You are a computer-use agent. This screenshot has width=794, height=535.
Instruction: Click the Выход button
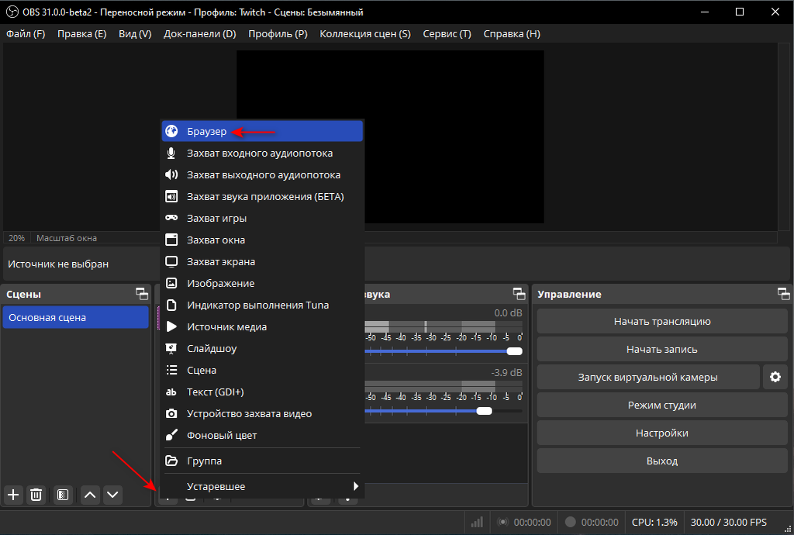pos(662,461)
